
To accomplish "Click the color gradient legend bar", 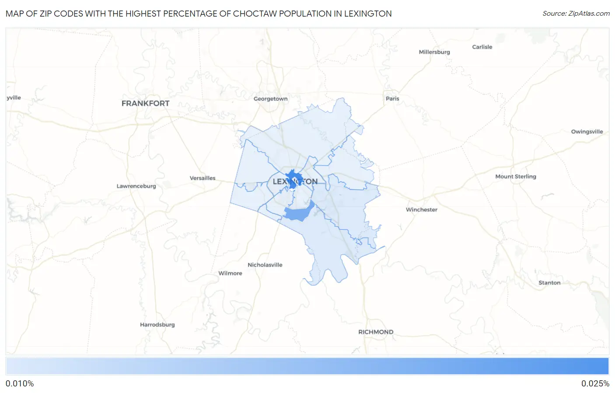I will click(307, 366).
